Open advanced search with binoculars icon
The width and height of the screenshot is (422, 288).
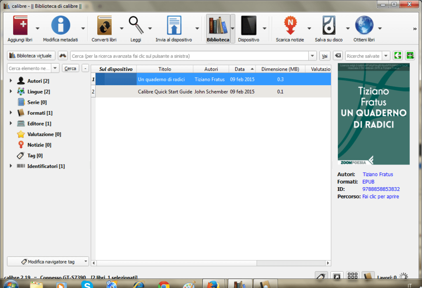click(x=62, y=55)
